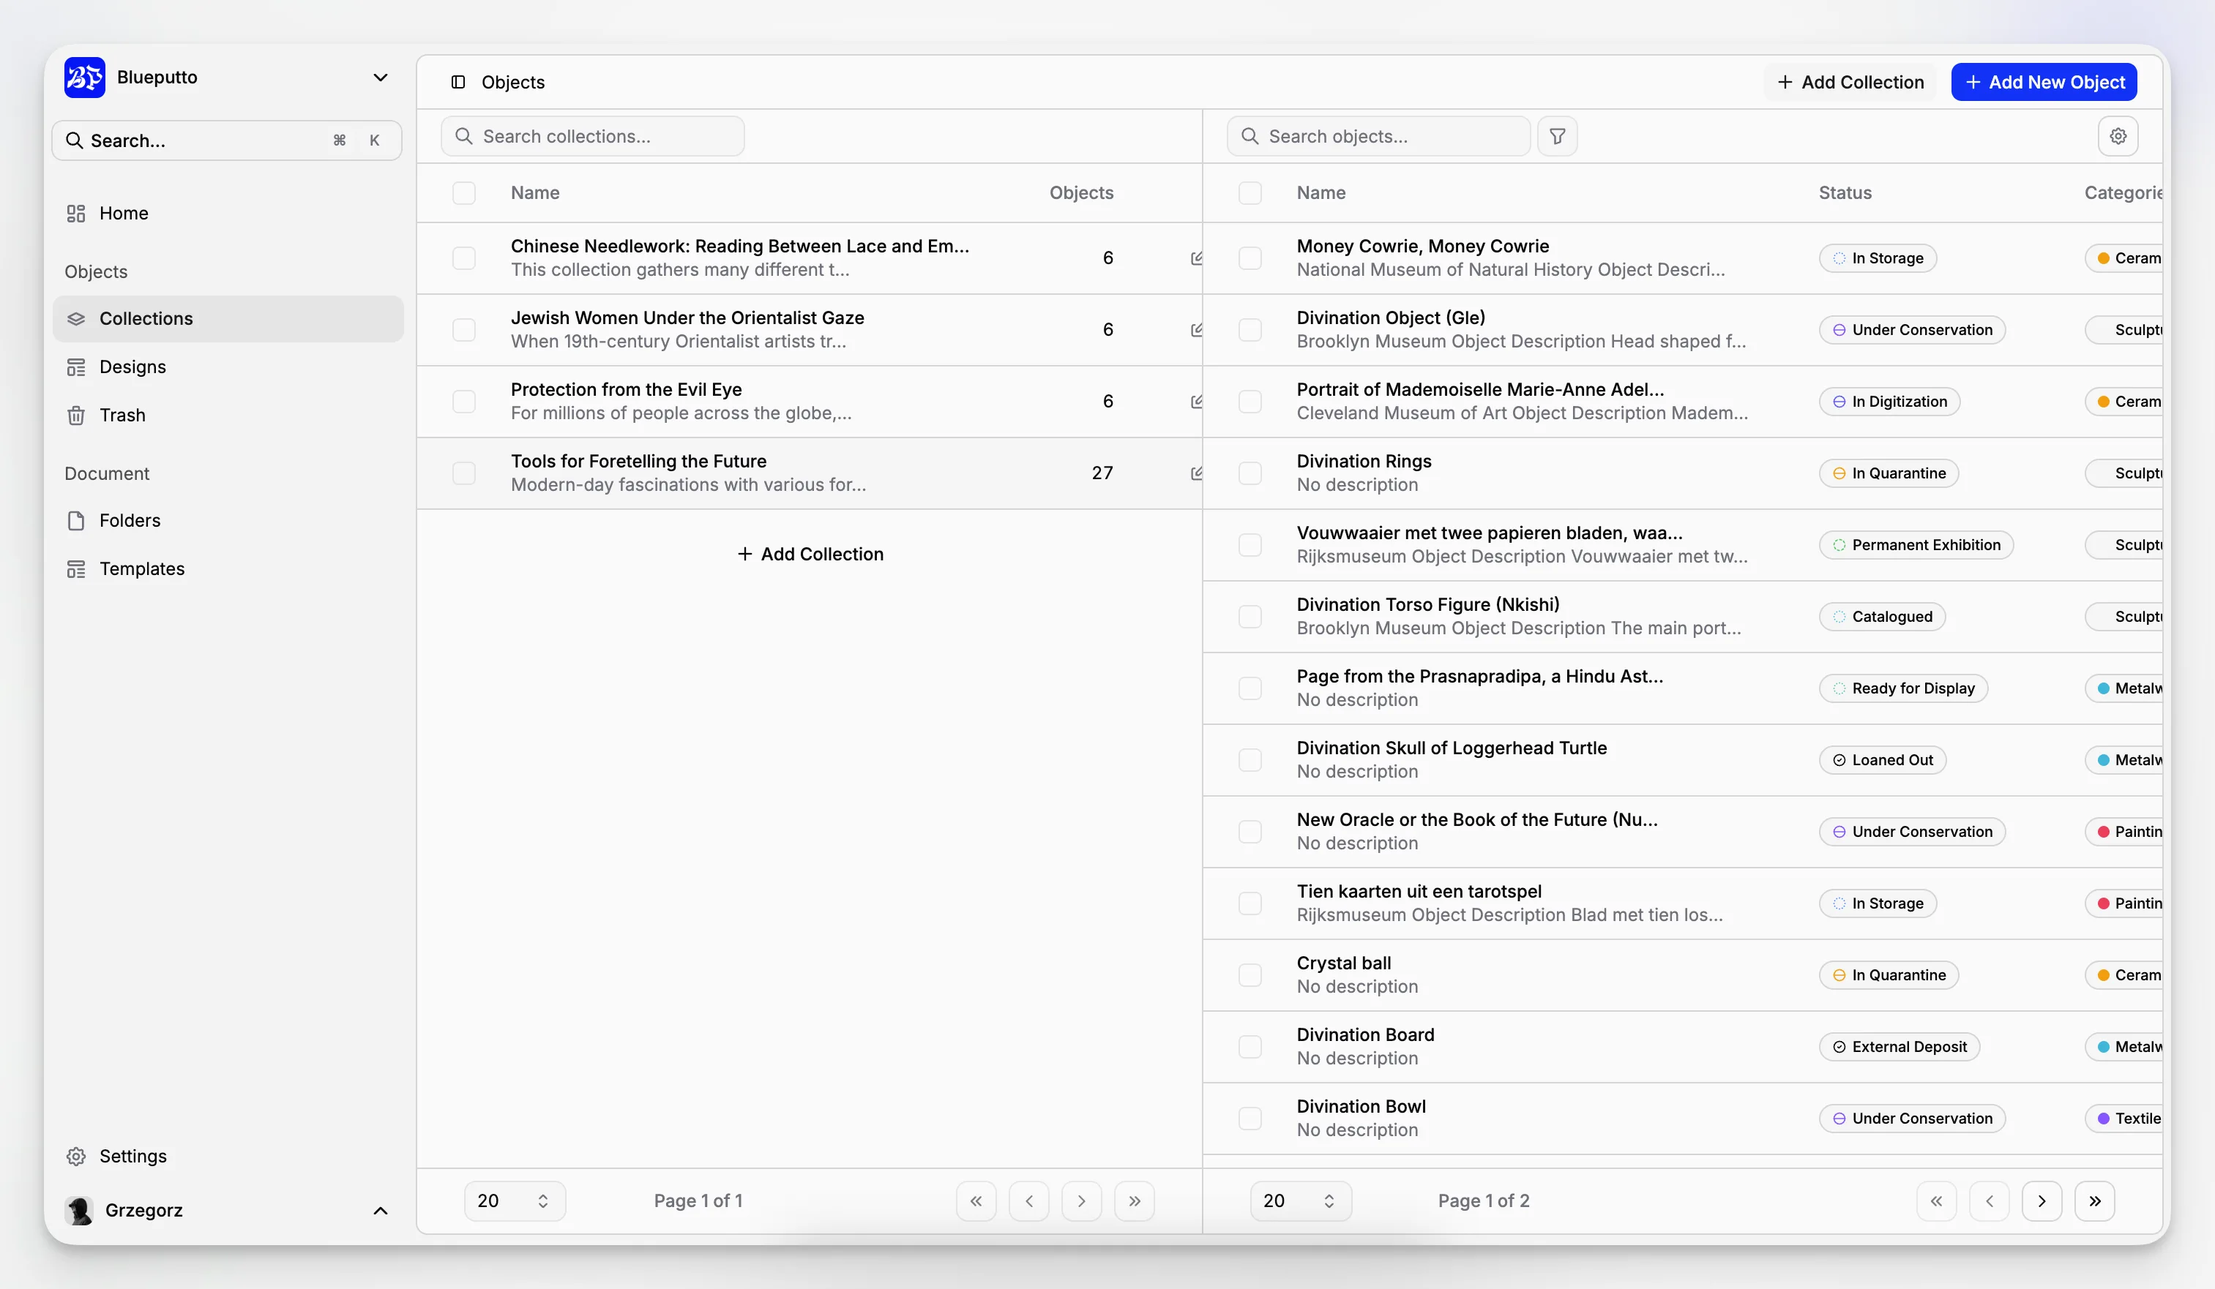The height and width of the screenshot is (1289, 2215).
Task: Edit the Protection from the Evil Eye collection
Action: 1196,402
